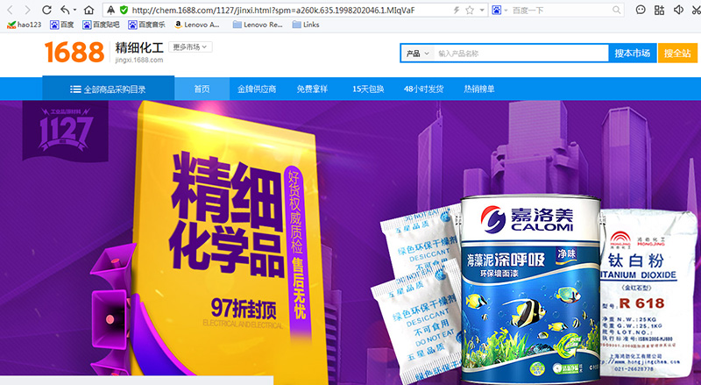This screenshot has width=701, height=385.
Task: Open the Links bookmark folder
Action: [306, 25]
